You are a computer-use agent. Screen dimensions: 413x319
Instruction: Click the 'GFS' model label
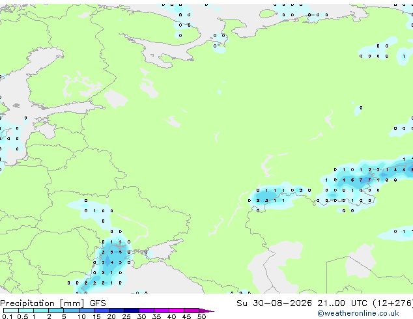click(98, 303)
